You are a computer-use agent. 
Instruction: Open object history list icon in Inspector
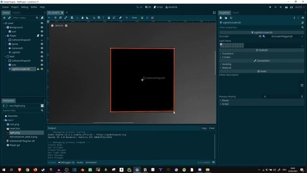pyautogui.click(x=303, y=18)
